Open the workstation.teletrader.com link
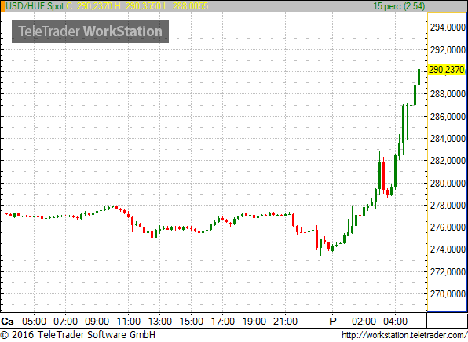The image size is (468, 342). [x=404, y=335]
